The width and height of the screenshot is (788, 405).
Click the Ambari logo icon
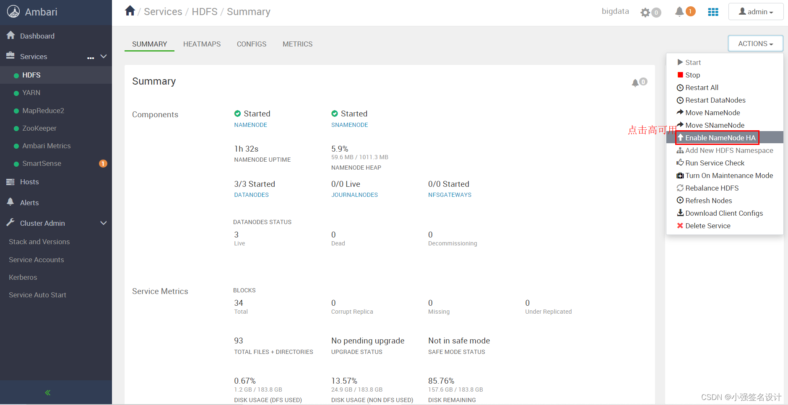(x=13, y=12)
